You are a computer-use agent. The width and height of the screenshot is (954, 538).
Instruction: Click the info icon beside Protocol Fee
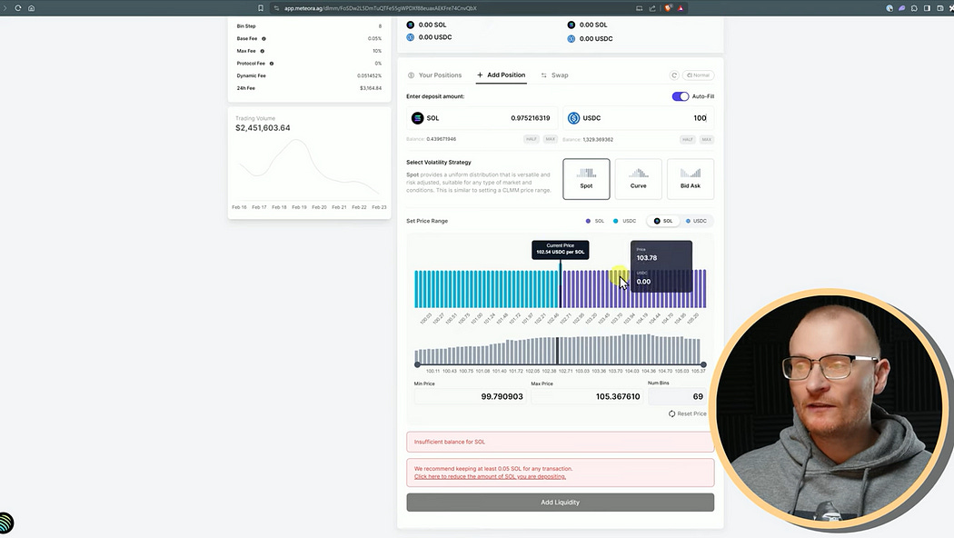272,64
